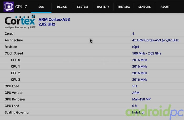The image size is (184, 120).
Task: Click the CPU Load label
Action: (x=12, y=86)
